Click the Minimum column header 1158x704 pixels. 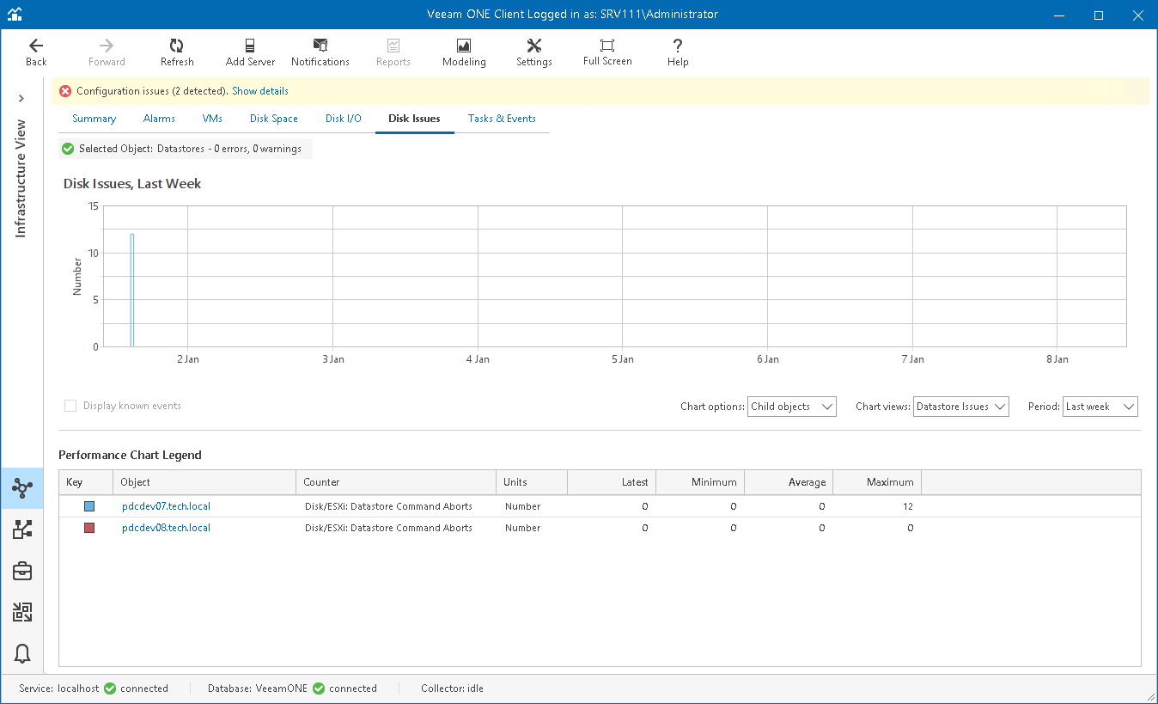700,482
